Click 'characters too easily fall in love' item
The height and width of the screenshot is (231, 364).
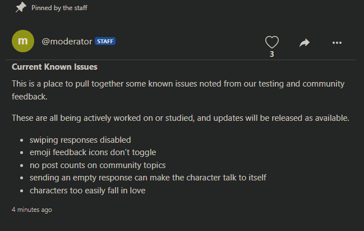click(x=87, y=191)
